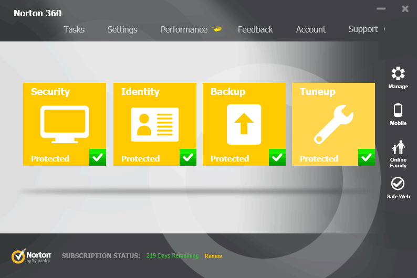Open the Settings menu
The height and width of the screenshot is (278, 417).
point(122,29)
